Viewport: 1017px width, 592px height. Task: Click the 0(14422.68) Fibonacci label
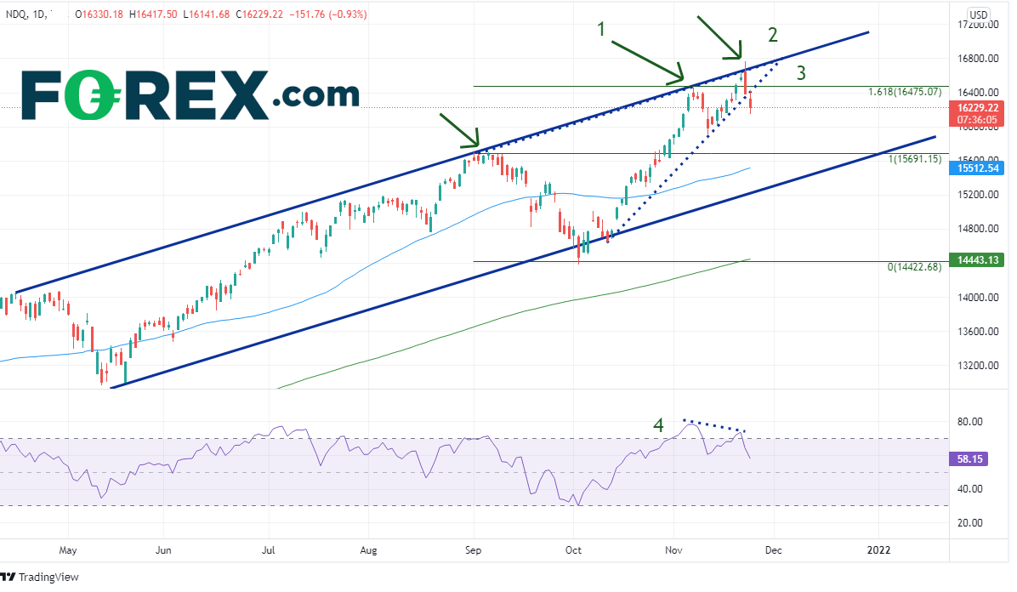[914, 267]
